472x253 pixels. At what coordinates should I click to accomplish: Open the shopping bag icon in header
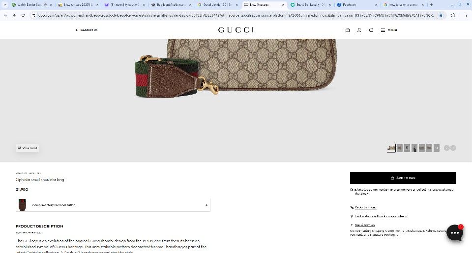[x=348, y=30]
